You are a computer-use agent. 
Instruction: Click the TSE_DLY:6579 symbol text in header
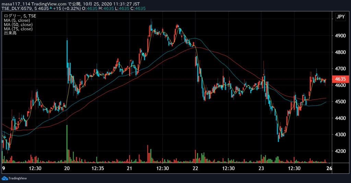[x=17, y=9]
